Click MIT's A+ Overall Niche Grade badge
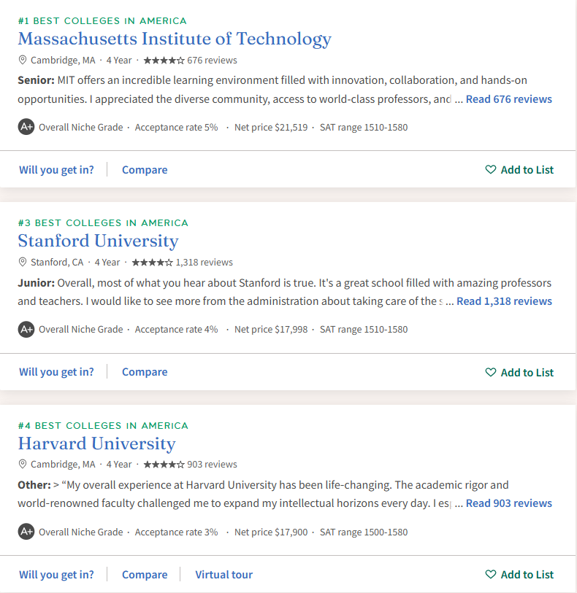Image resolution: width=577 pixels, height=593 pixels. [26, 126]
